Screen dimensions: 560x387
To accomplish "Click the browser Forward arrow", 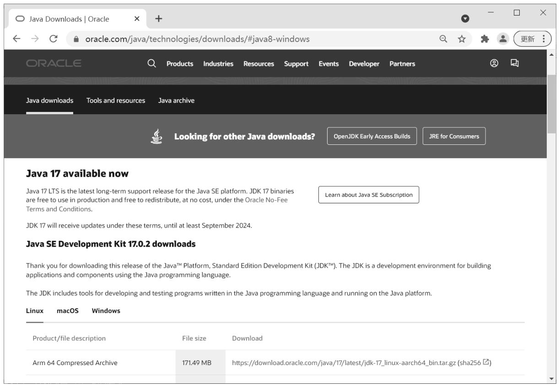I will coord(34,39).
